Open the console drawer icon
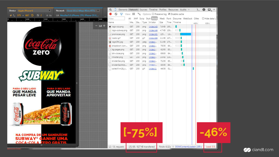Viewport: 279px width, 157px height. [x=198, y=10]
